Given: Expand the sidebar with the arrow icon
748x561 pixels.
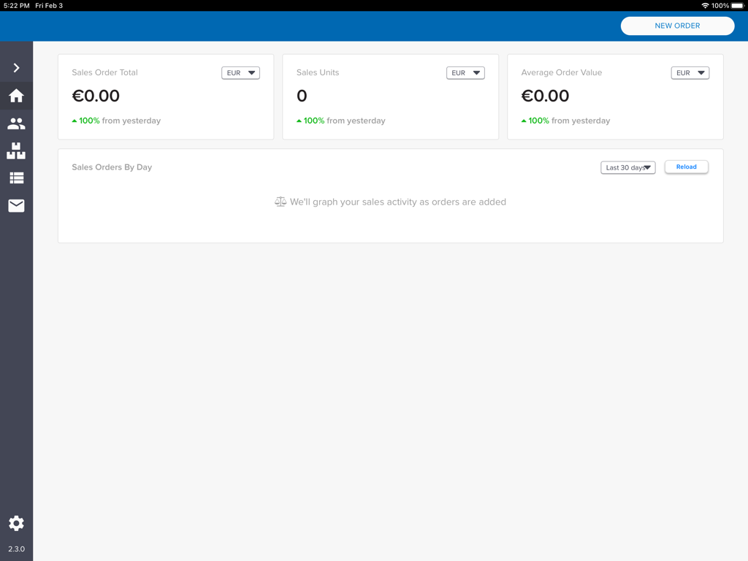Looking at the screenshot, I should [16, 67].
